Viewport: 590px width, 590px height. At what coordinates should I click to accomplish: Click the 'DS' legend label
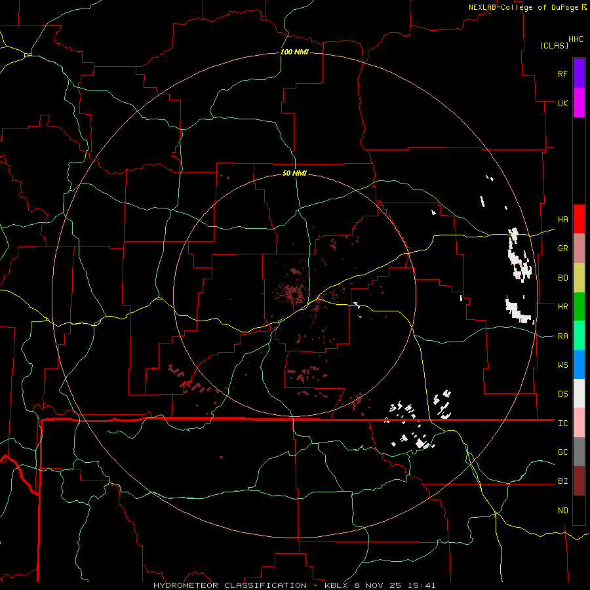coord(562,394)
